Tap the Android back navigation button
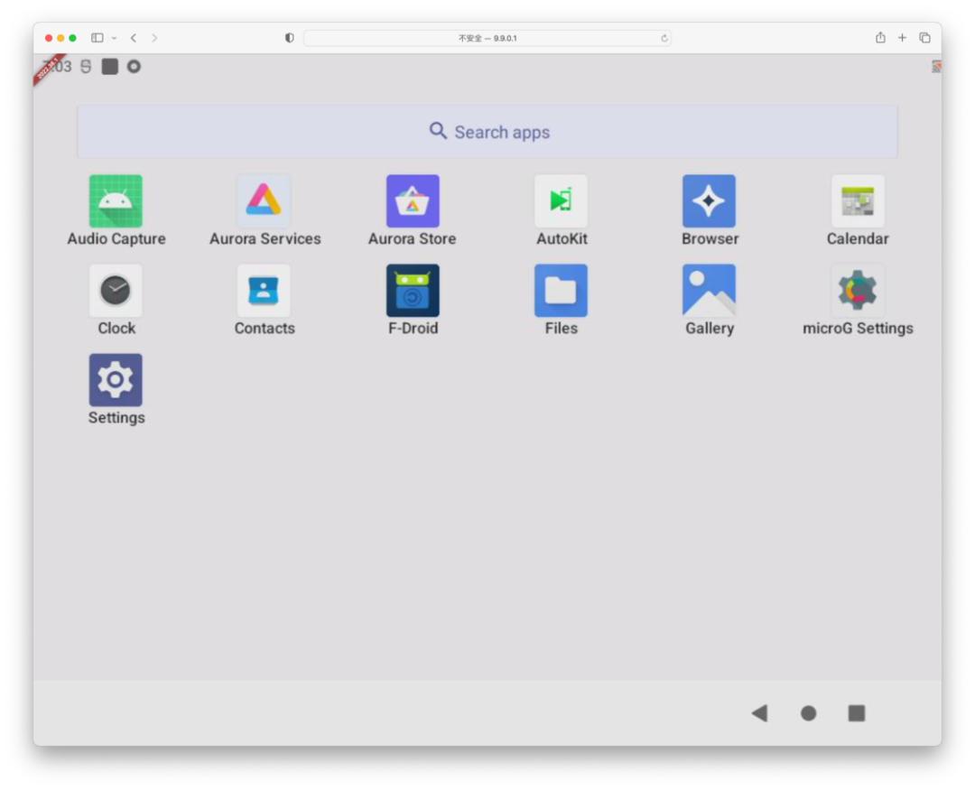This screenshot has height=790, width=975. (760, 713)
